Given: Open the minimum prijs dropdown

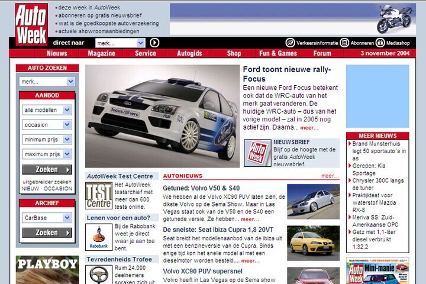Looking at the screenshot, I should point(47,140).
